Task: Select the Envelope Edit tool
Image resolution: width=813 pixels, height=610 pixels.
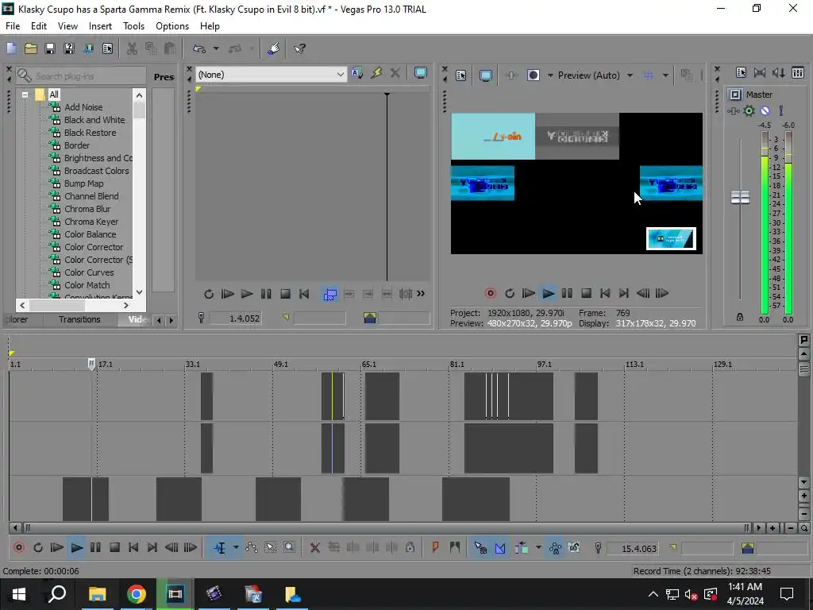Action: click(252, 548)
